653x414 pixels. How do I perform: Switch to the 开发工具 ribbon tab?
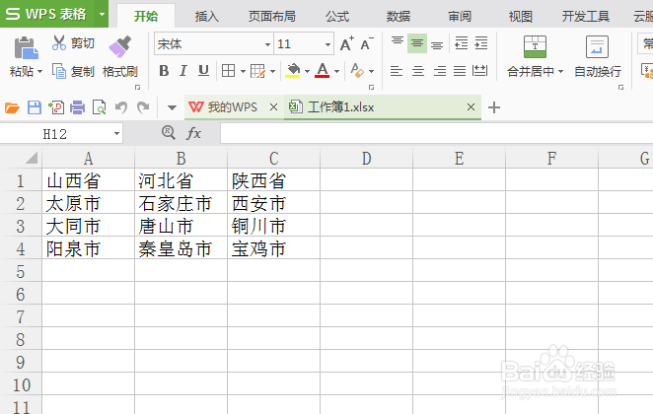click(x=586, y=16)
